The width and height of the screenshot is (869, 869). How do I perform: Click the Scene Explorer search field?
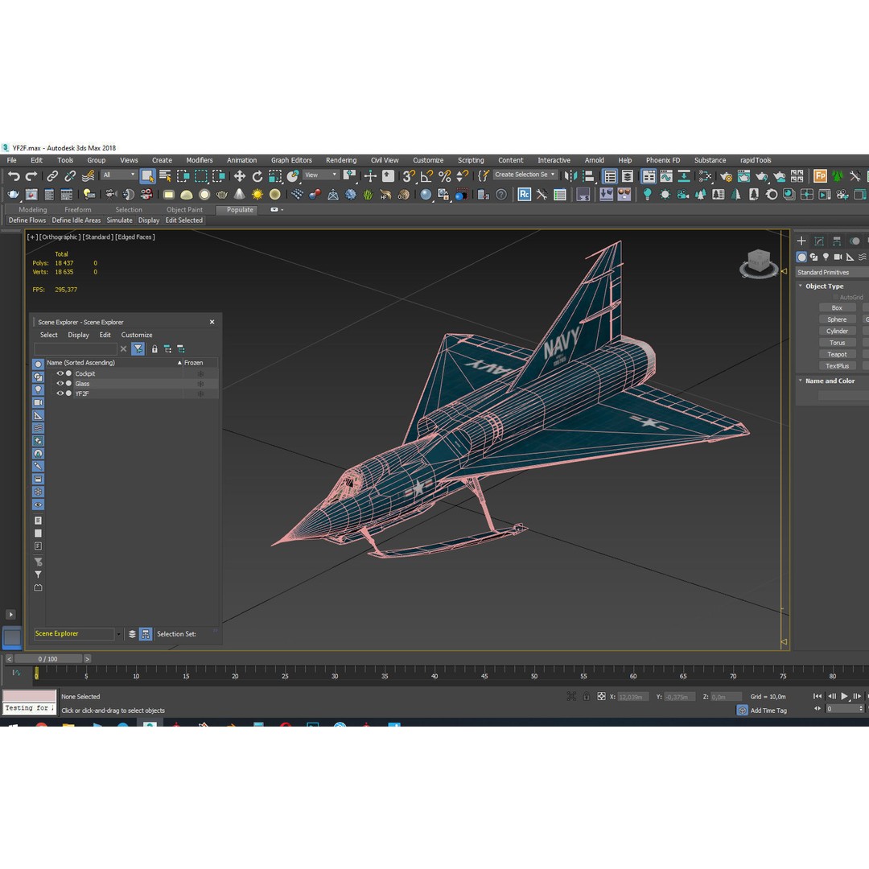click(76, 349)
